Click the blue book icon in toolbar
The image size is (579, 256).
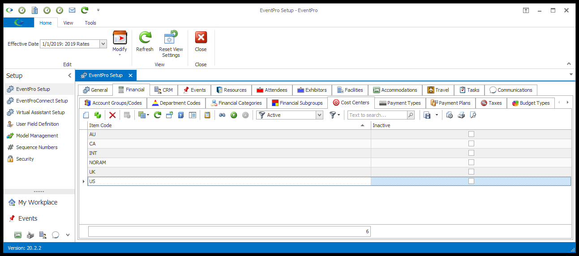click(x=181, y=115)
